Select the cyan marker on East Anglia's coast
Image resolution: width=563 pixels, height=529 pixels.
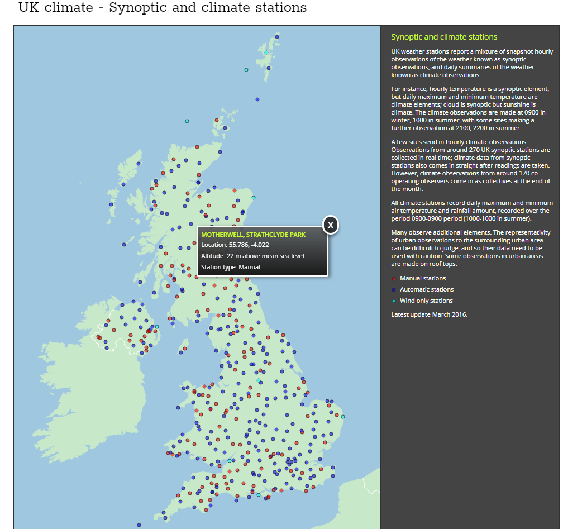343,417
